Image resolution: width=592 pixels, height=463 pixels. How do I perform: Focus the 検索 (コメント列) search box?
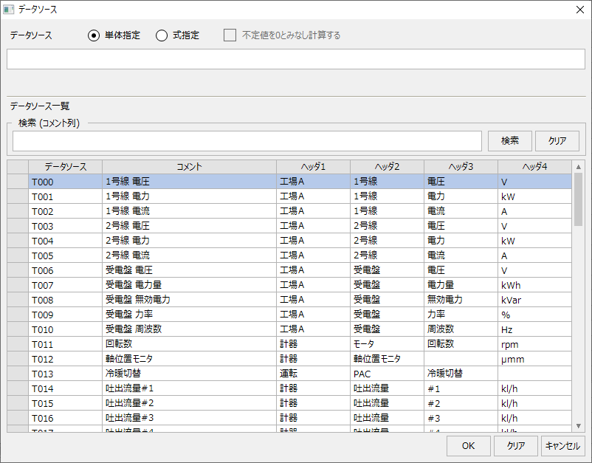point(247,141)
